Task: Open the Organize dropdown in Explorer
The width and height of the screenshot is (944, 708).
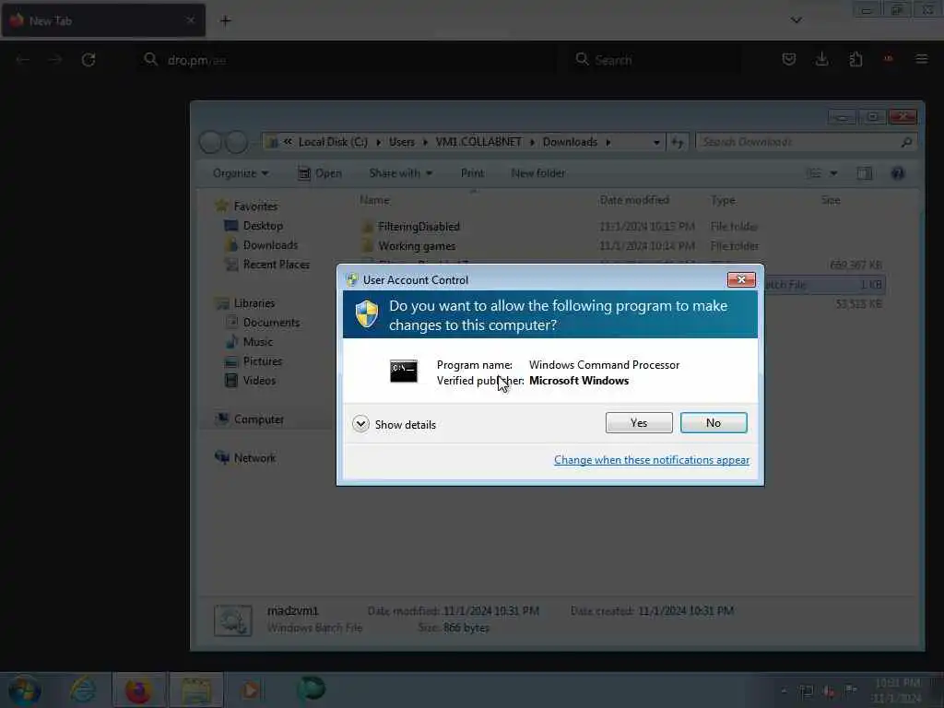Action: [241, 173]
